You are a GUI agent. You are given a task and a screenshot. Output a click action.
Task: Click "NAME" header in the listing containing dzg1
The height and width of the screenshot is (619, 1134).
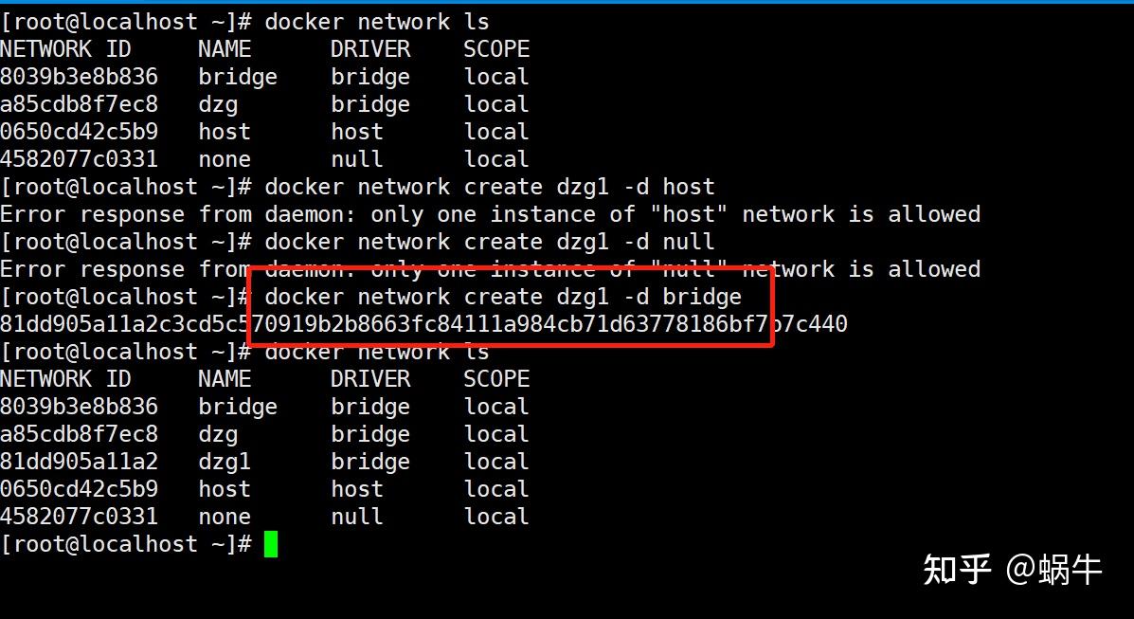tap(225, 378)
